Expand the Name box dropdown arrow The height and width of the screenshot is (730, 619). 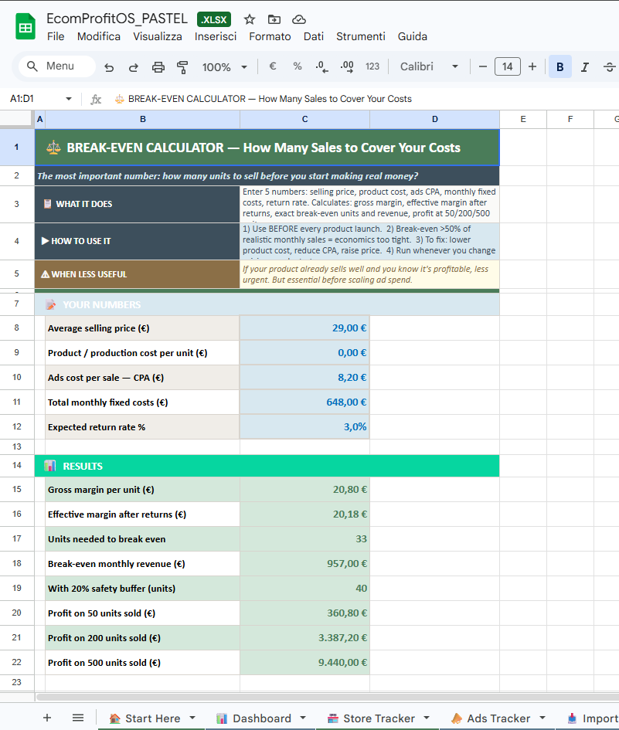point(69,99)
